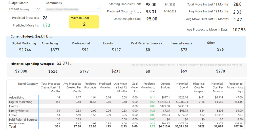Screen dimensions: 253x129
Task: Sort by Total Prospects Created Last 12 Months
Action: pos(50,87)
